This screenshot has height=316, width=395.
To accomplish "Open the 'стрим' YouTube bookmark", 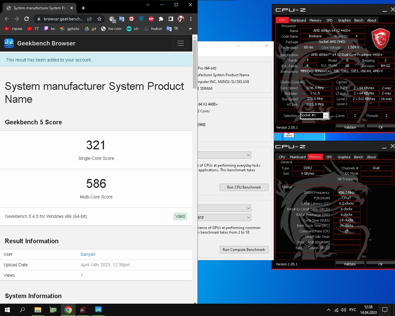I will click(x=13, y=29).
